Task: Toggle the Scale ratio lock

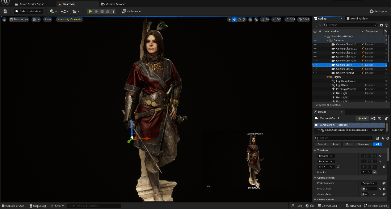Action: point(338,167)
